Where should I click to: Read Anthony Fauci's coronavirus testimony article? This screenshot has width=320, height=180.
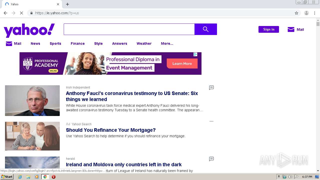coord(132,96)
